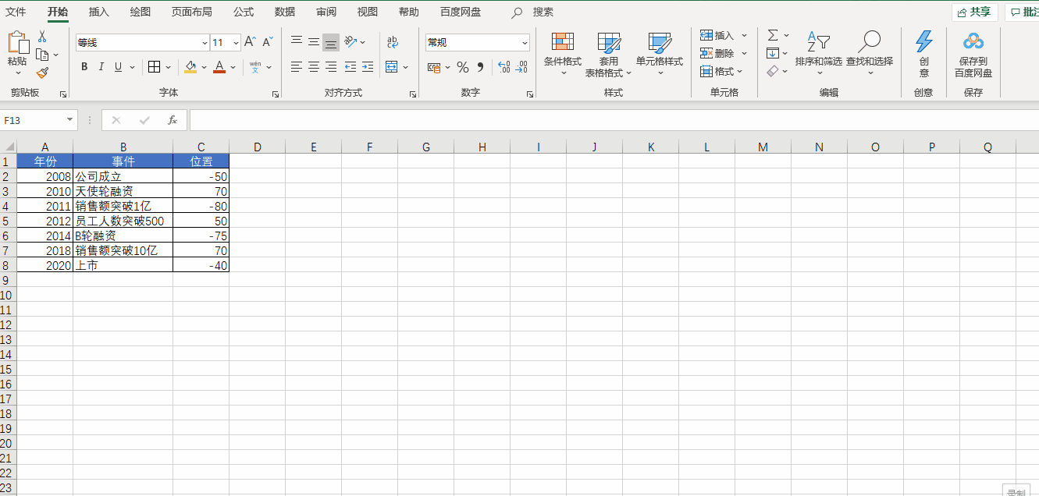This screenshot has width=1039, height=496.
Task: Increase font size with the larger A
Action: 250,42
